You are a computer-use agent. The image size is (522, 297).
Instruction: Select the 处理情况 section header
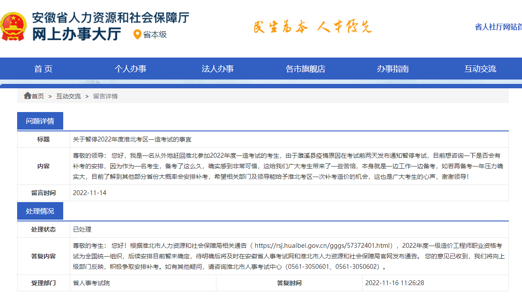pos(40,210)
